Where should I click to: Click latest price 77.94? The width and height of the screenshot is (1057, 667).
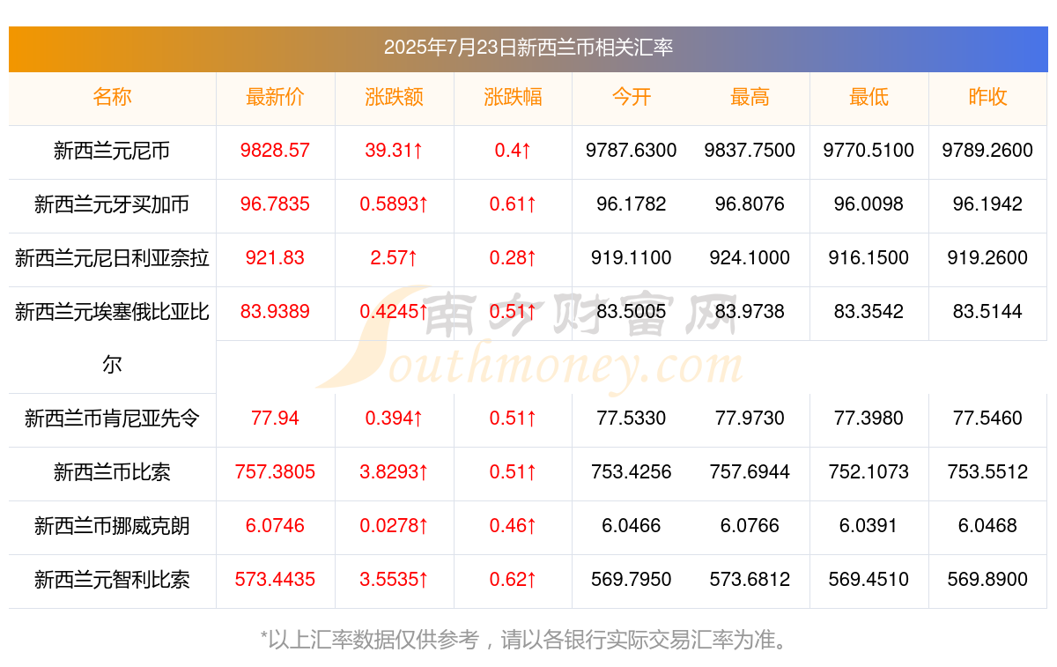[x=275, y=419]
